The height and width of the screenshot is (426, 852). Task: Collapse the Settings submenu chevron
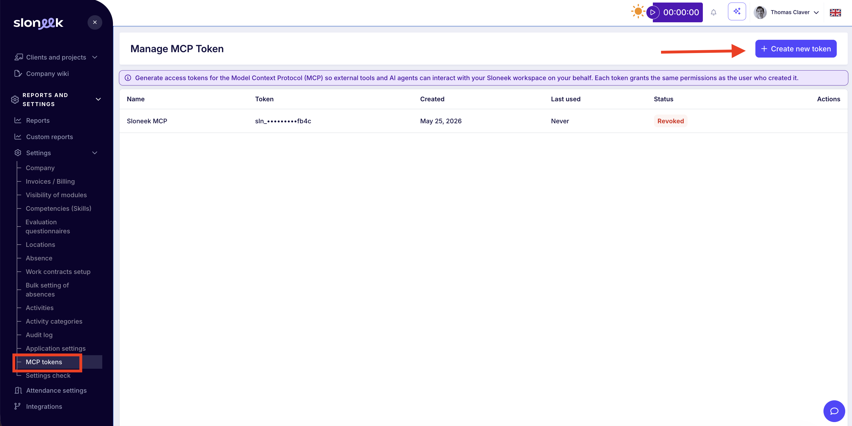[95, 153]
